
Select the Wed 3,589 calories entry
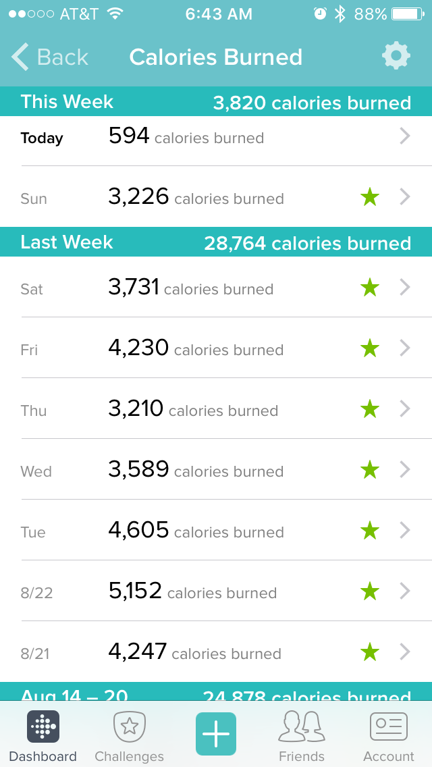click(x=216, y=470)
